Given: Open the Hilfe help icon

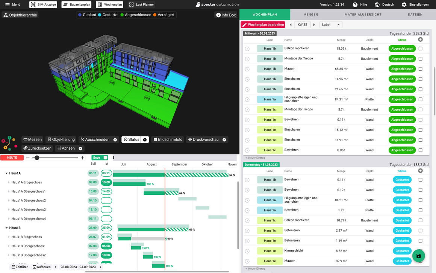Looking at the screenshot, I should pyautogui.click(x=355, y=5).
